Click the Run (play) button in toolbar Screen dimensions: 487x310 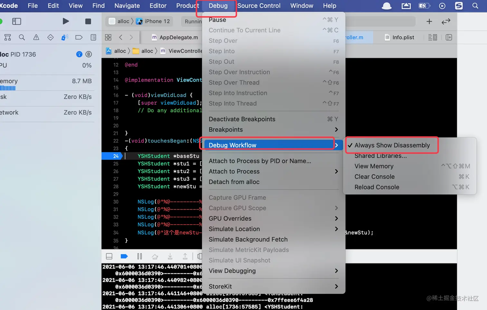[66, 21]
